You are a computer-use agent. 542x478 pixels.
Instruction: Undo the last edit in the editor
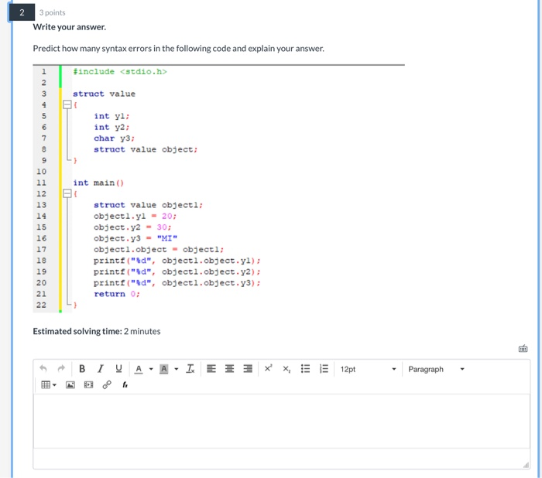click(x=43, y=368)
